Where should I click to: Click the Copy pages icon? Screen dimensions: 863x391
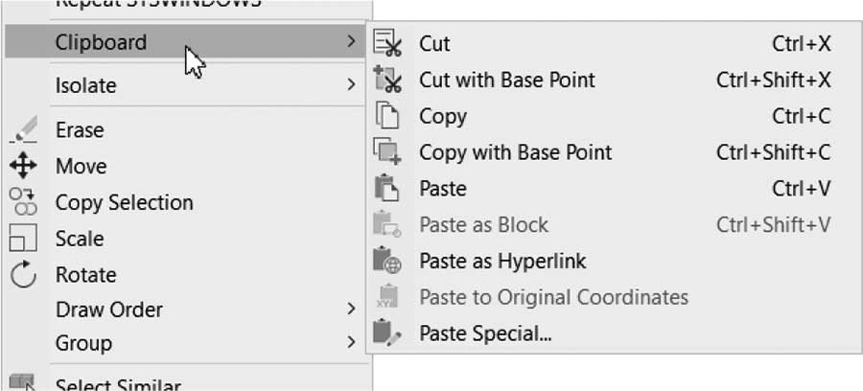click(x=387, y=116)
